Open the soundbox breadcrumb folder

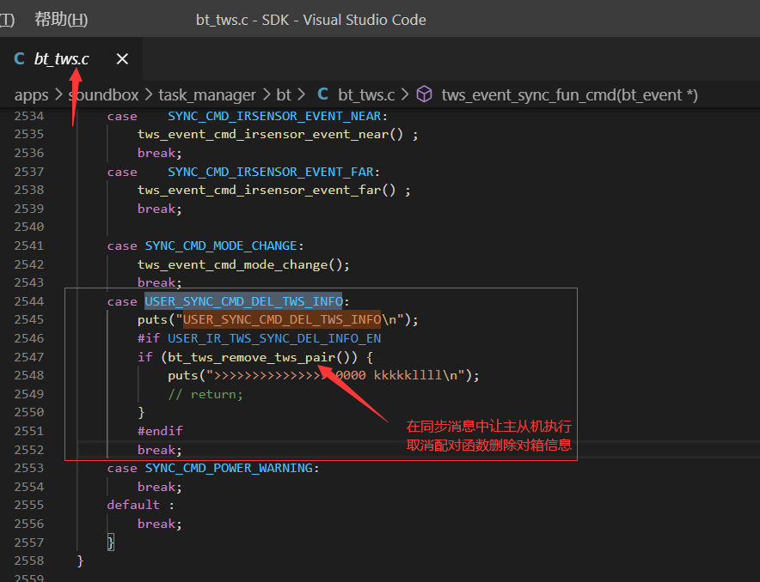pos(103,94)
